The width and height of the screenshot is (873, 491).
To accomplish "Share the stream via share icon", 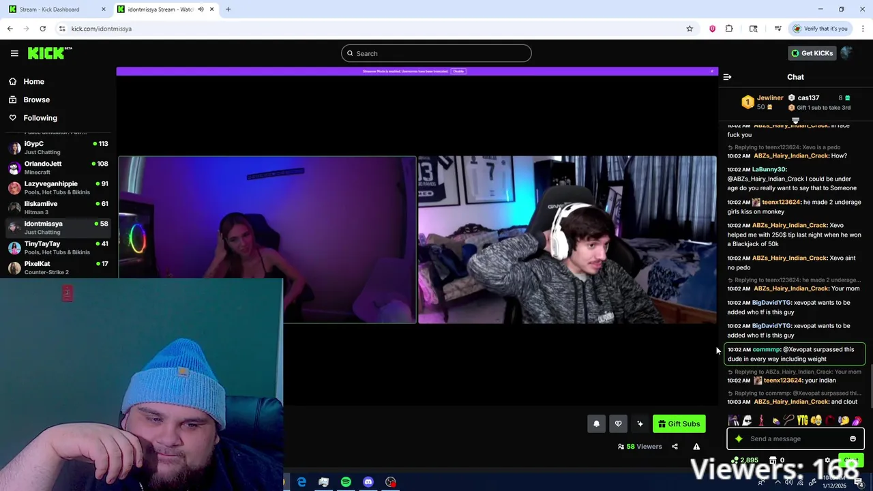I will tap(675, 447).
